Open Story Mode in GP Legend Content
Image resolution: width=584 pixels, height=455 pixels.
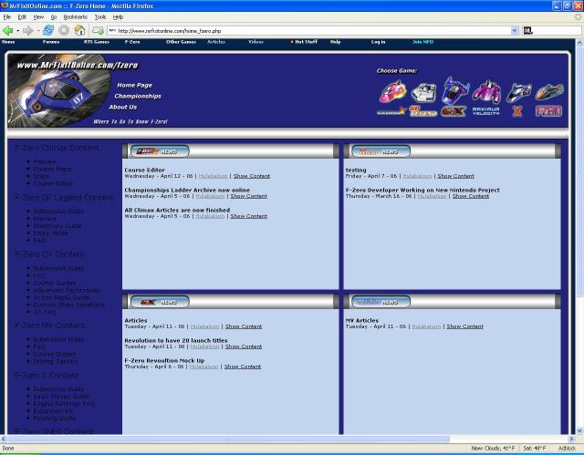(51, 233)
